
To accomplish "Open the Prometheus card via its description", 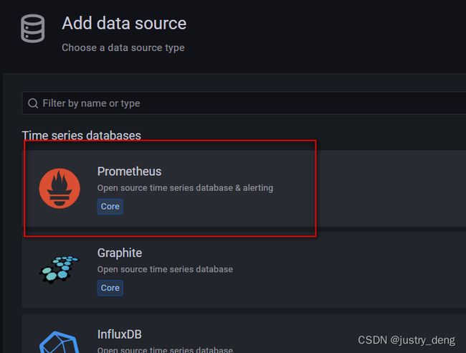I will pyautogui.click(x=185, y=188).
